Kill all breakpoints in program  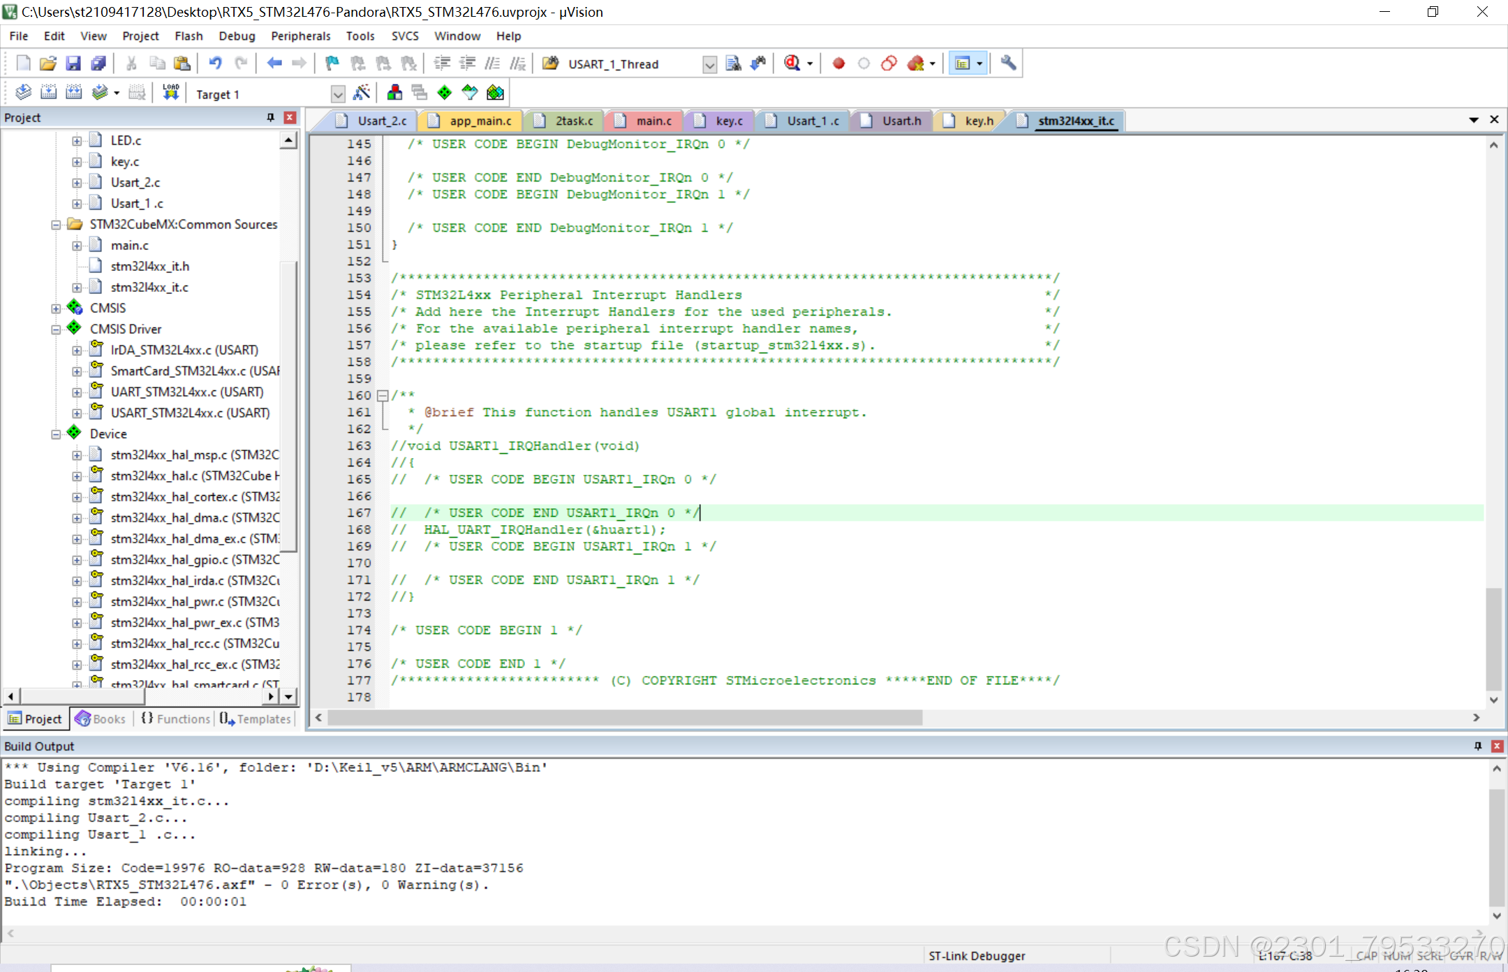[915, 63]
